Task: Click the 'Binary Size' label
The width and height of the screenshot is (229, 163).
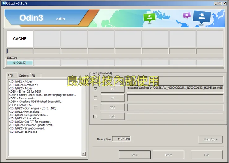Action: click(104, 139)
